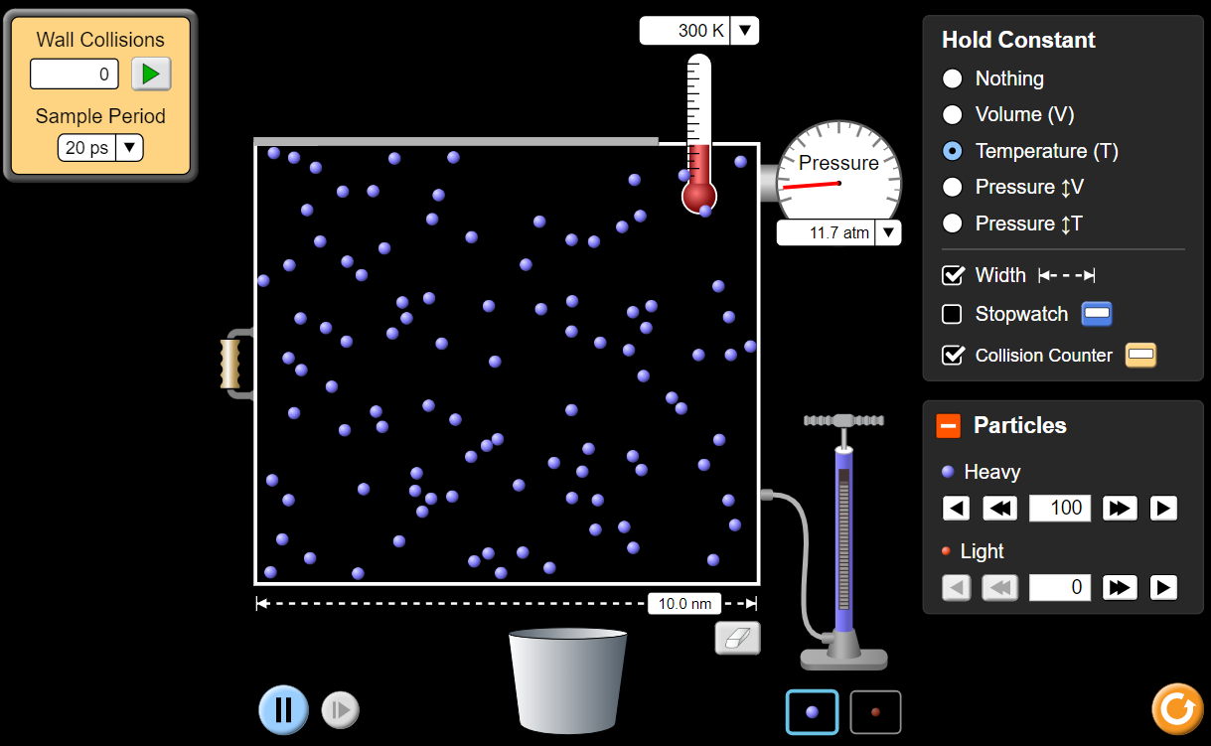The image size is (1211, 746).
Task: Reset the simulation with the orange button
Action: 1177,709
